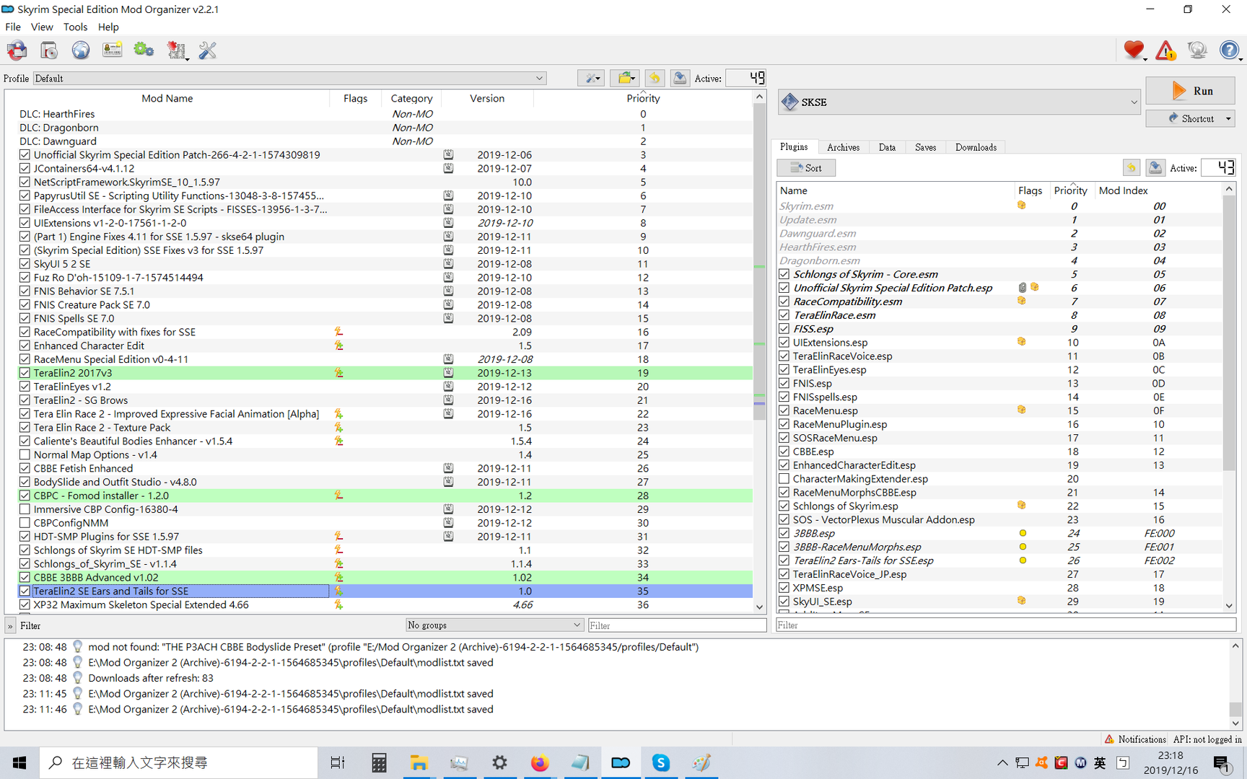
Task: Click restore backup icon in Plugins tab
Action: tap(1131, 168)
